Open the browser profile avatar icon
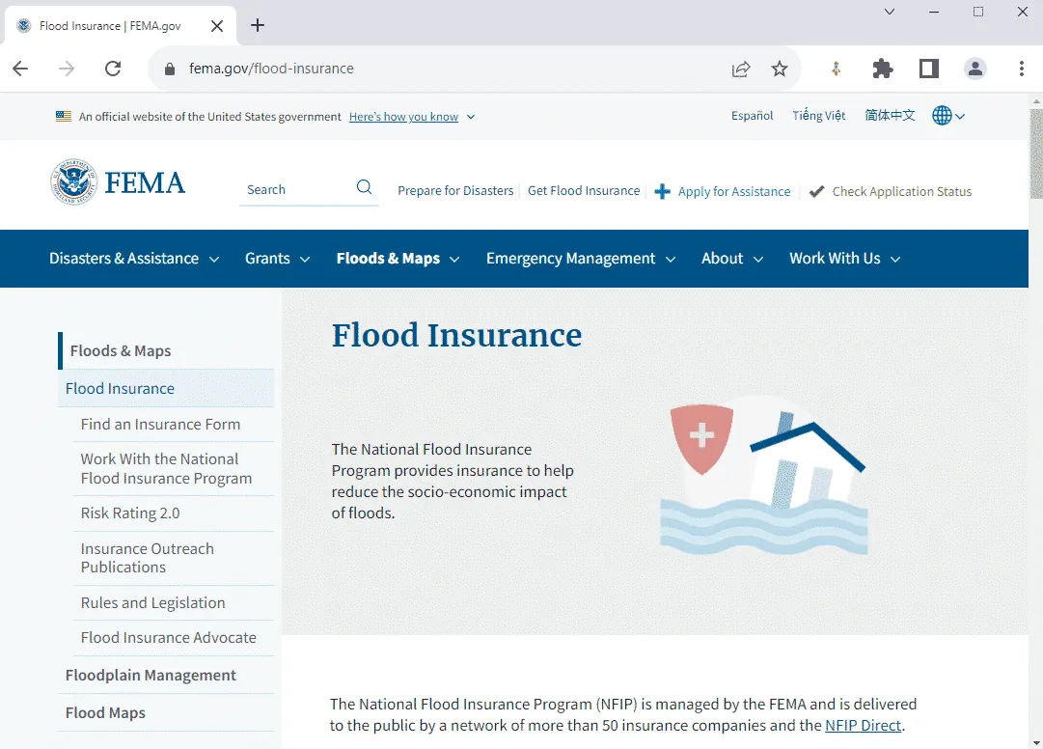 coord(975,69)
